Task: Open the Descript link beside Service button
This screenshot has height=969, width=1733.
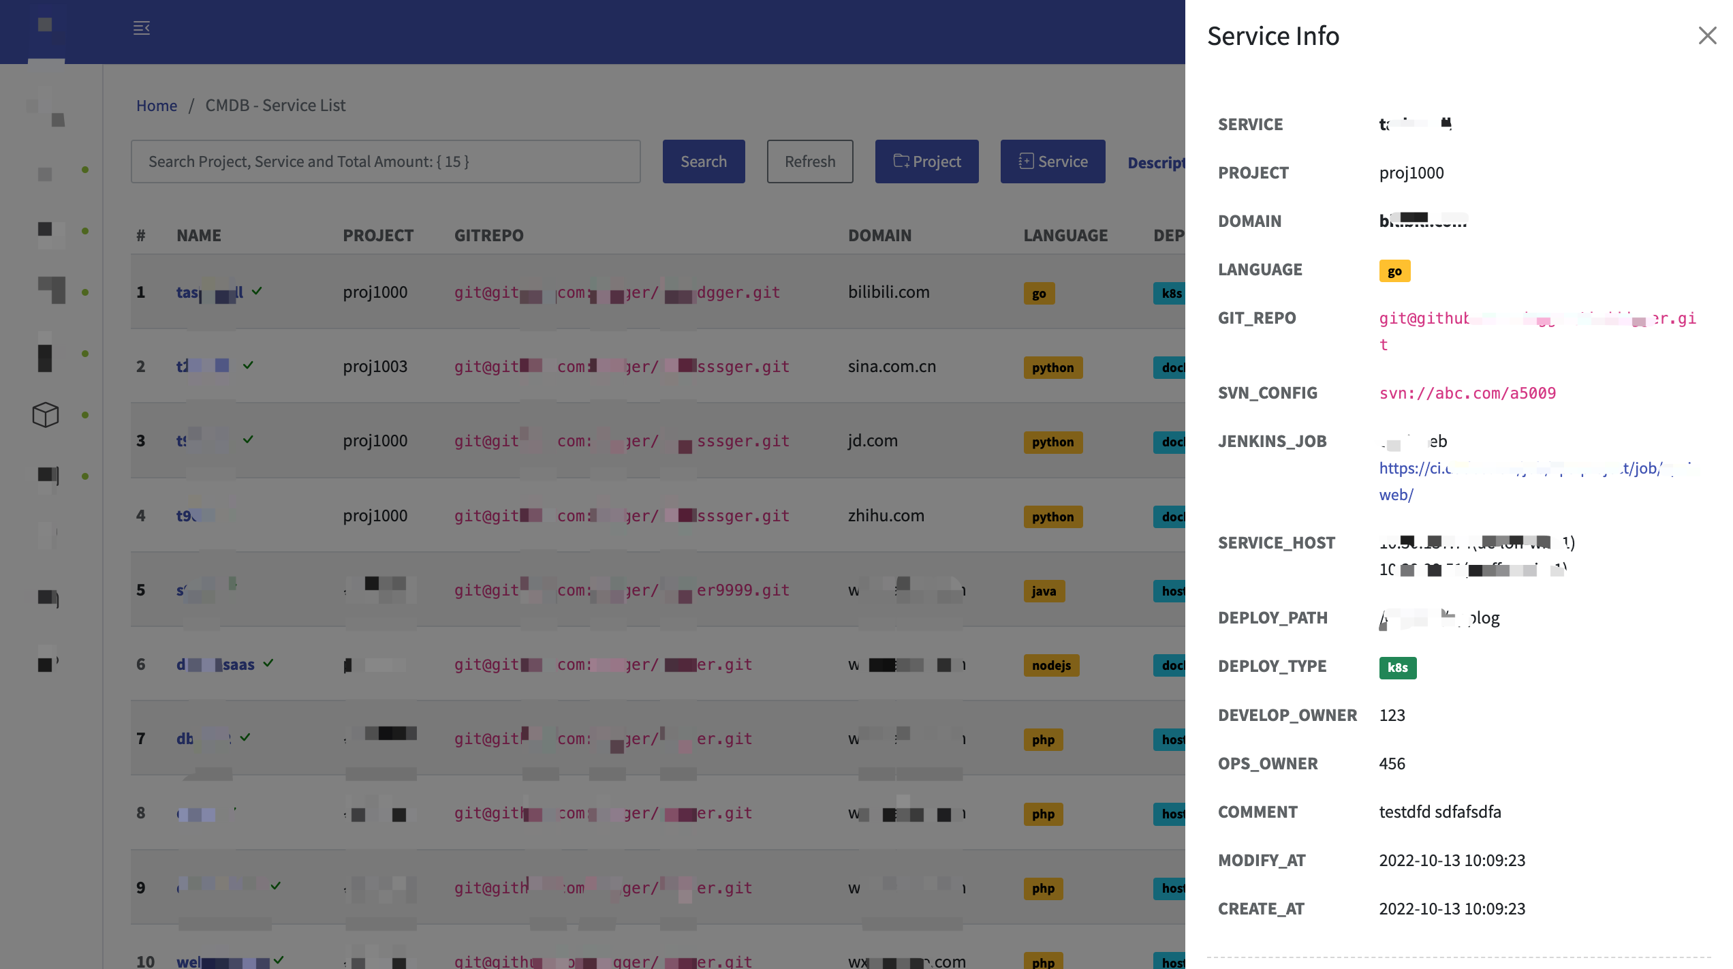Action: click(1156, 162)
